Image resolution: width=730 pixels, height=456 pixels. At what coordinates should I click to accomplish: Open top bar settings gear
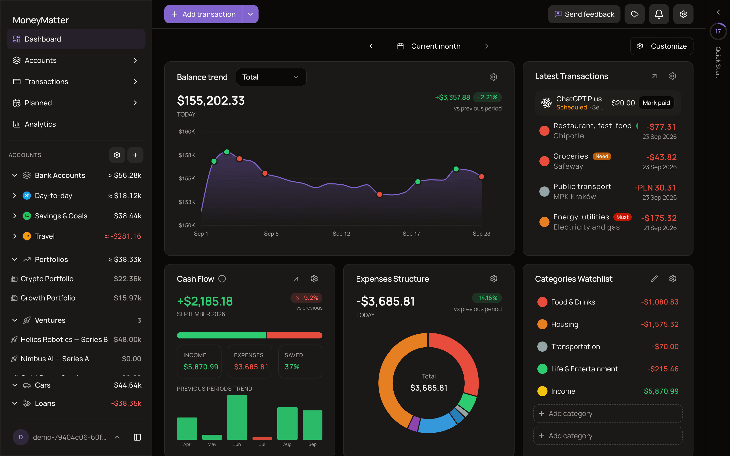(683, 14)
